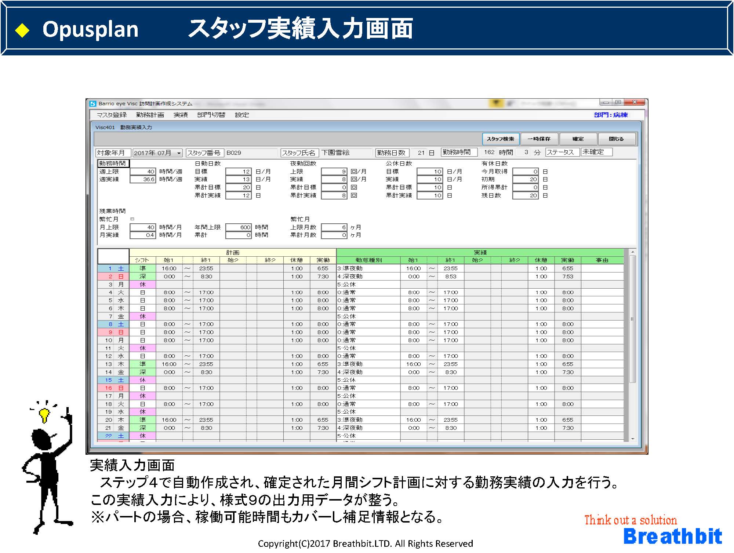Click the シフト column header
Image resolution: width=734 pixels, height=553 pixels.
[142, 260]
